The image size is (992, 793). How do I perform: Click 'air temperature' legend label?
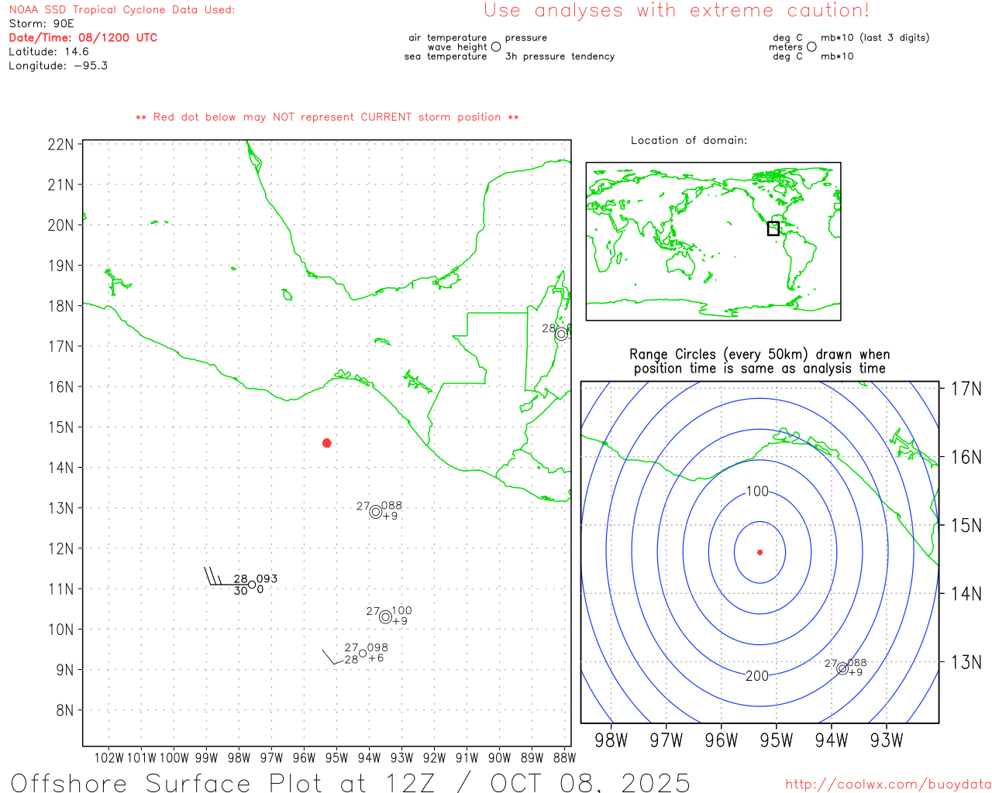click(x=448, y=38)
